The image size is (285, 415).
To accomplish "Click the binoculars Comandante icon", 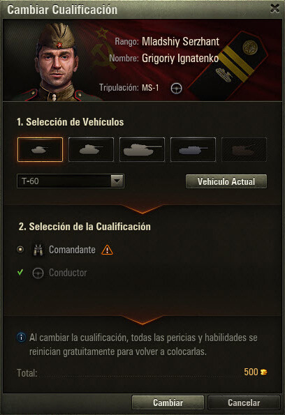I will pos(38,250).
